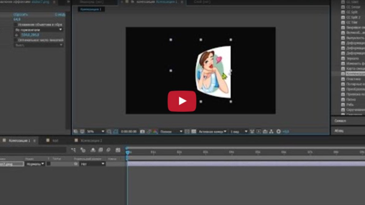Image resolution: width=365 pixels, height=205 pixels.
Task: Open the Абзац panel tab
Action: pyautogui.click(x=339, y=131)
